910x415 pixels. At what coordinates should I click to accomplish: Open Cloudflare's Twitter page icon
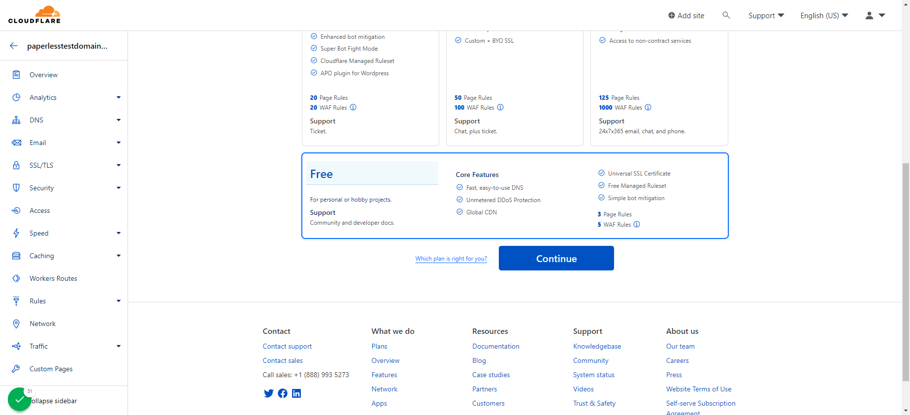tap(268, 393)
